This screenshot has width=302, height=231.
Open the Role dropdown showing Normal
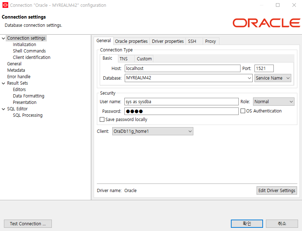(x=273, y=101)
